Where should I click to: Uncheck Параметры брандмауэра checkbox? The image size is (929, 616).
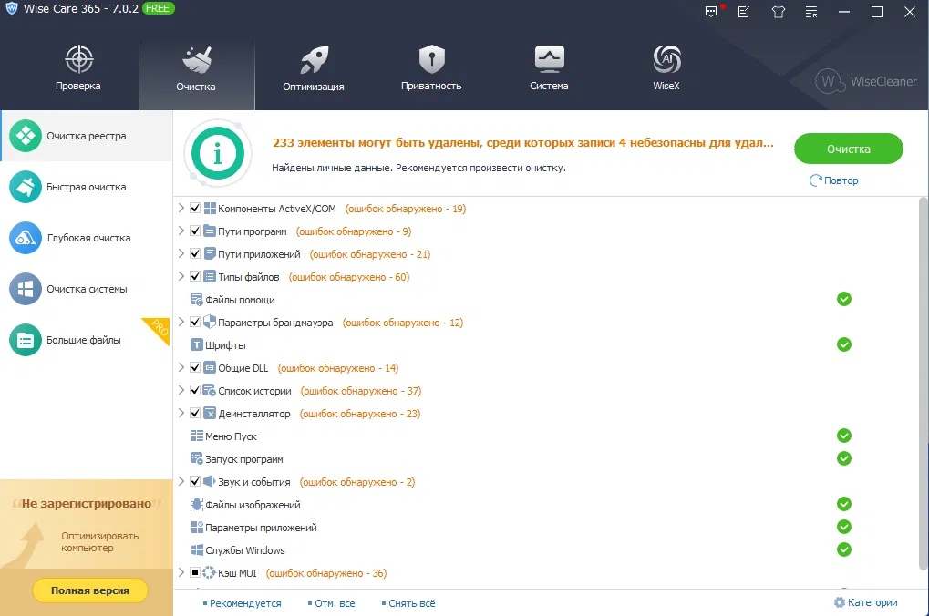(195, 323)
